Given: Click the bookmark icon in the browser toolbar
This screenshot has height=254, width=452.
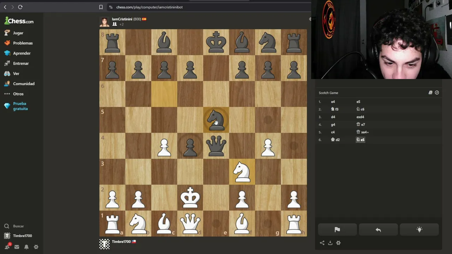Looking at the screenshot, I should (101, 7).
